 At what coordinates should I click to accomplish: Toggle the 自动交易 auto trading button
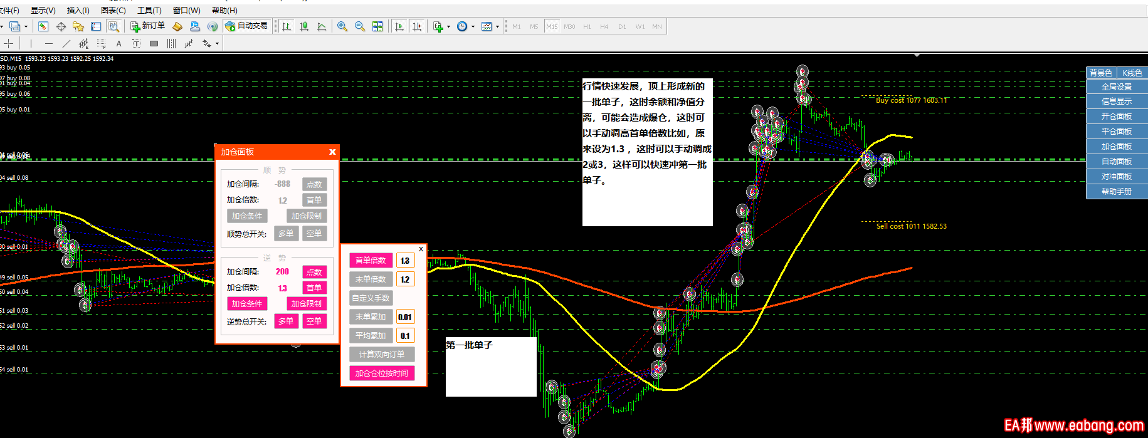click(x=247, y=26)
